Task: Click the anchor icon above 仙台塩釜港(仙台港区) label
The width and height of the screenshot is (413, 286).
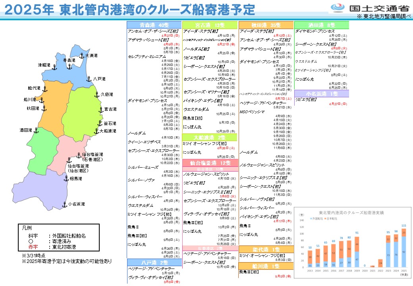Action: (69, 160)
